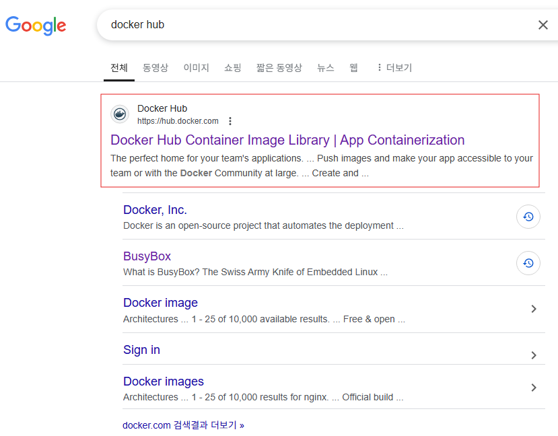
Task: Expand the Sign in sitelink chevron
Action: point(534,355)
